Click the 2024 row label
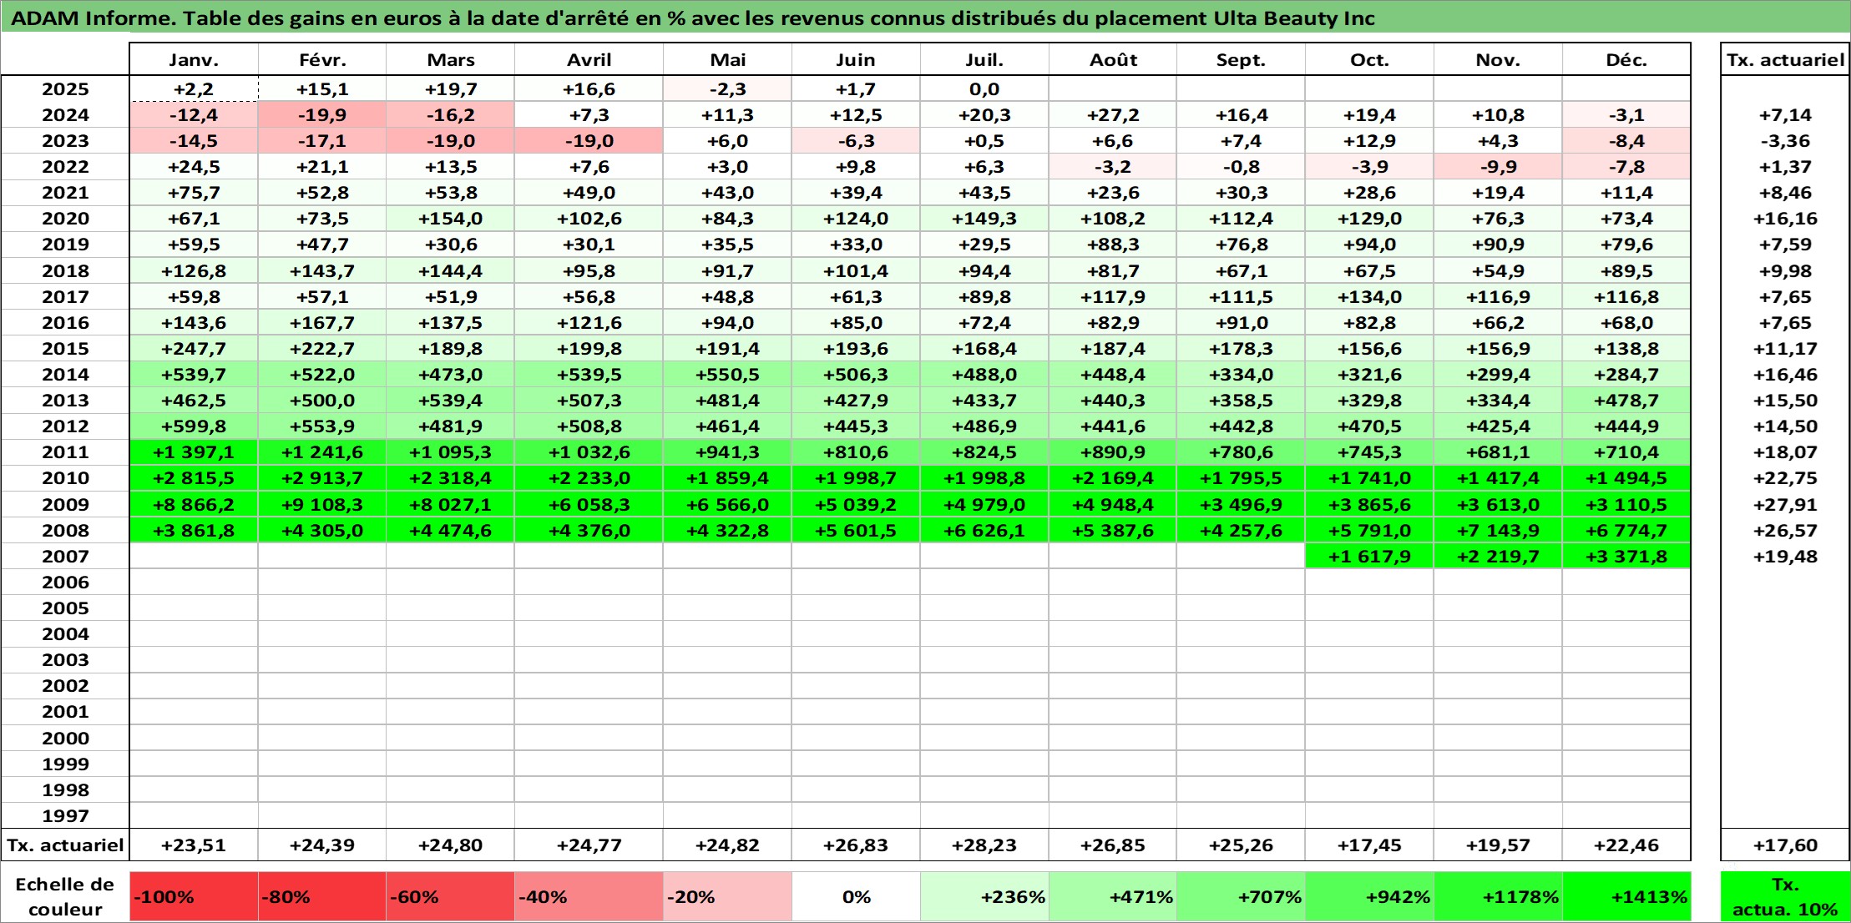1851x923 pixels. (65, 114)
